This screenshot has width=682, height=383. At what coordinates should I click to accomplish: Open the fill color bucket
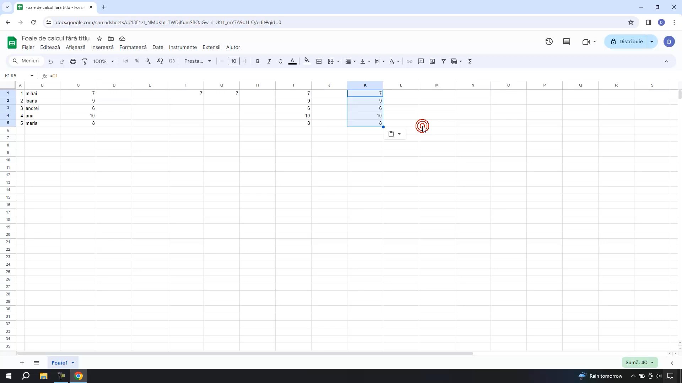pyautogui.click(x=307, y=61)
